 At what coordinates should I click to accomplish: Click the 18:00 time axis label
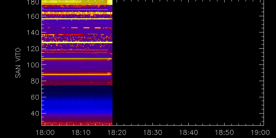[45, 132]
